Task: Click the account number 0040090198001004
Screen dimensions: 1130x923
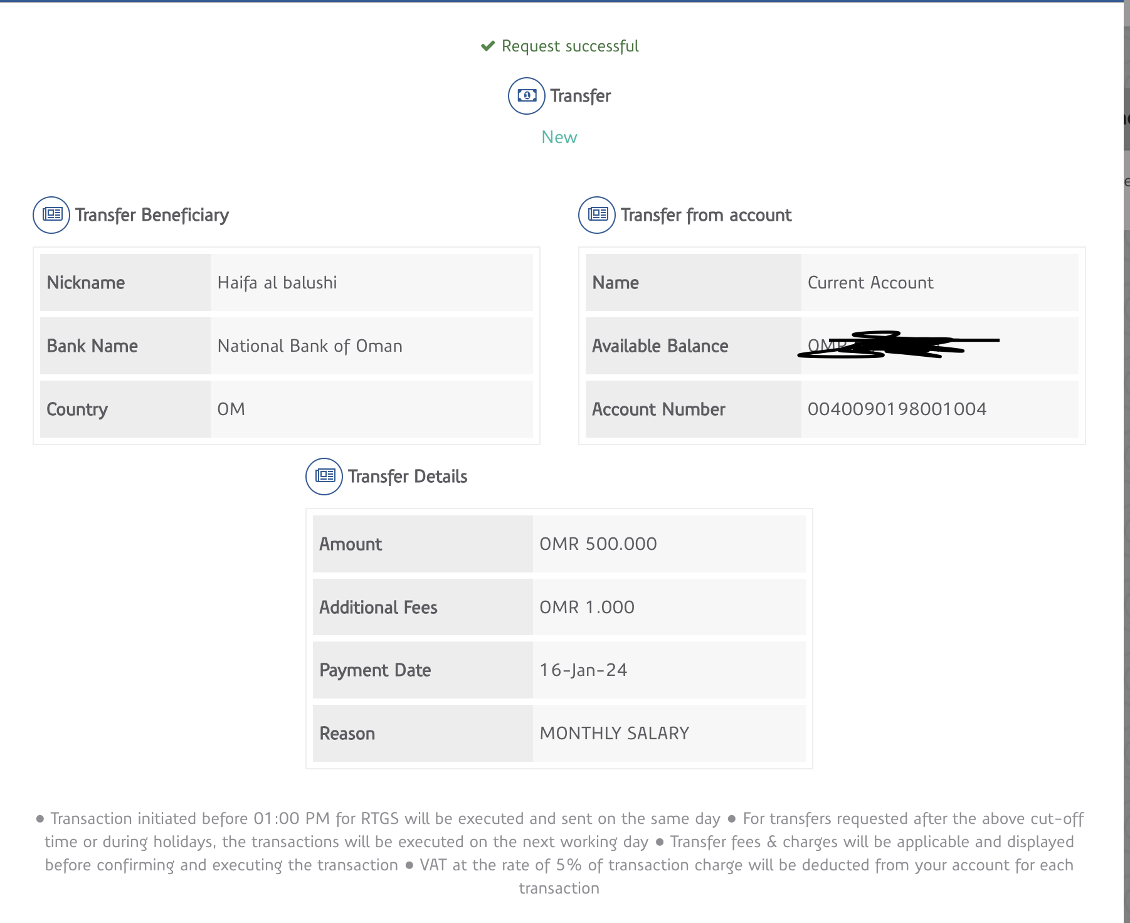Action: point(897,409)
